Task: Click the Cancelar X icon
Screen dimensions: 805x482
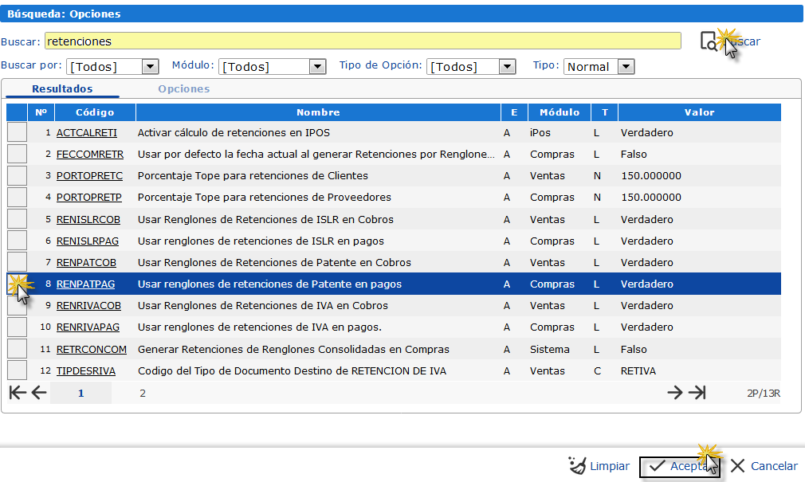Action: pos(738,466)
